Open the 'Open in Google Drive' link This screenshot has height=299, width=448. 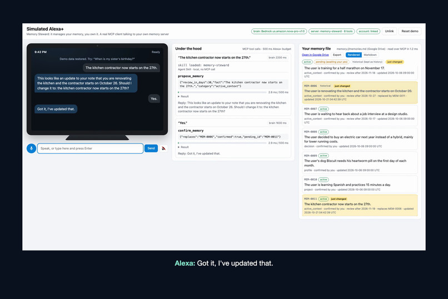(x=315, y=55)
